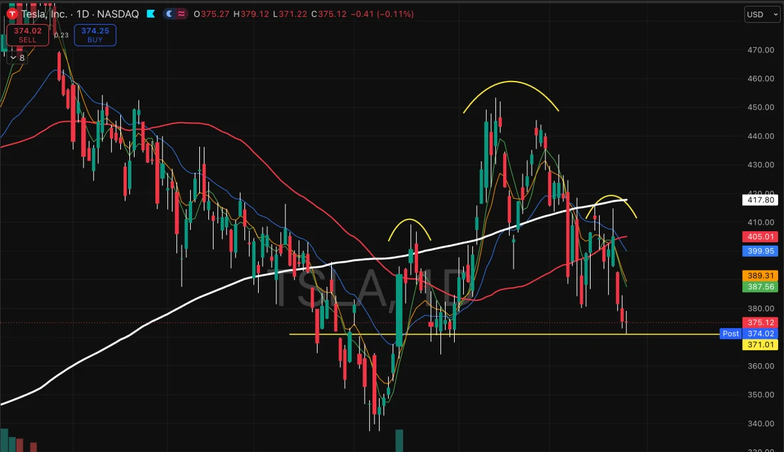
Task: Click the red 405.01 price label
Action: pos(760,236)
